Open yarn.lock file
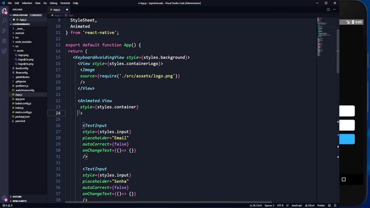Screen dimensions: 370x208 click(x=28, y=121)
